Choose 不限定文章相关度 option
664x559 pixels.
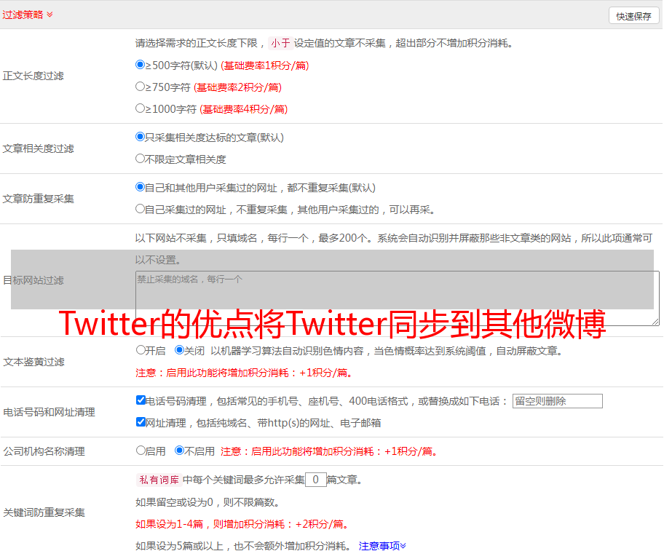140,159
